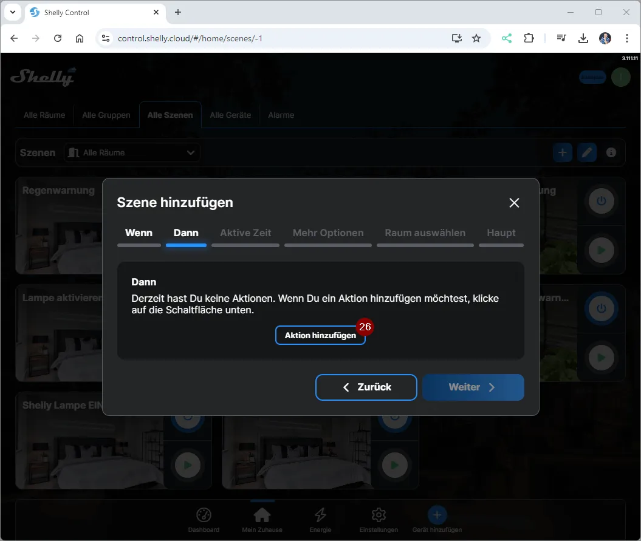Open the Raum auswählen step tab
641x541 pixels.
tap(425, 233)
